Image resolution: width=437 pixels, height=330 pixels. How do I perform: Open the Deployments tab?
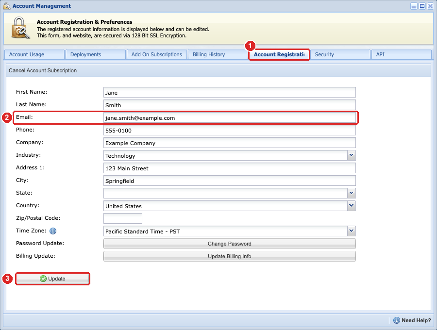pyautogui.click(x=96, y=54)
